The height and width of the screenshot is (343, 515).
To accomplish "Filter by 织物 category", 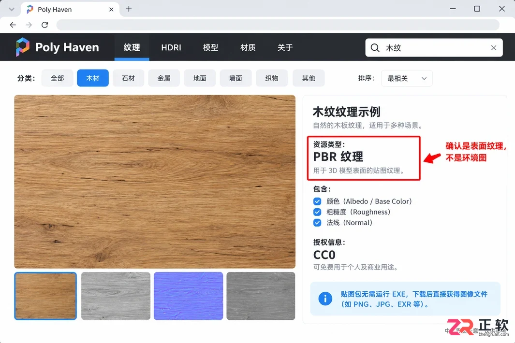I will point(272,78).
